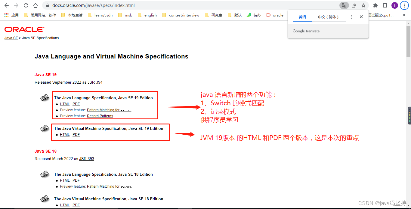
Task: Open the 应用 apps shortcut
Action: pos(11,15)
